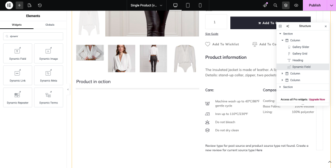Switch to mobile preview mode
Image resolution: width=336 pixels, height=168 pixels.
pos(200,5)
